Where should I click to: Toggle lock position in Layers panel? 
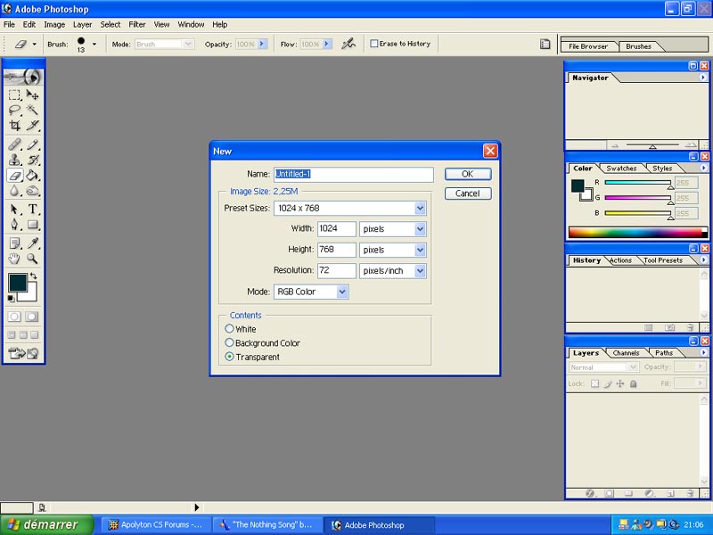620,383
